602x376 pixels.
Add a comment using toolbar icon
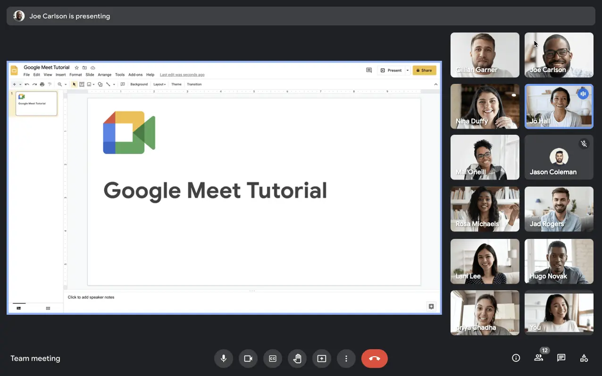123,84
